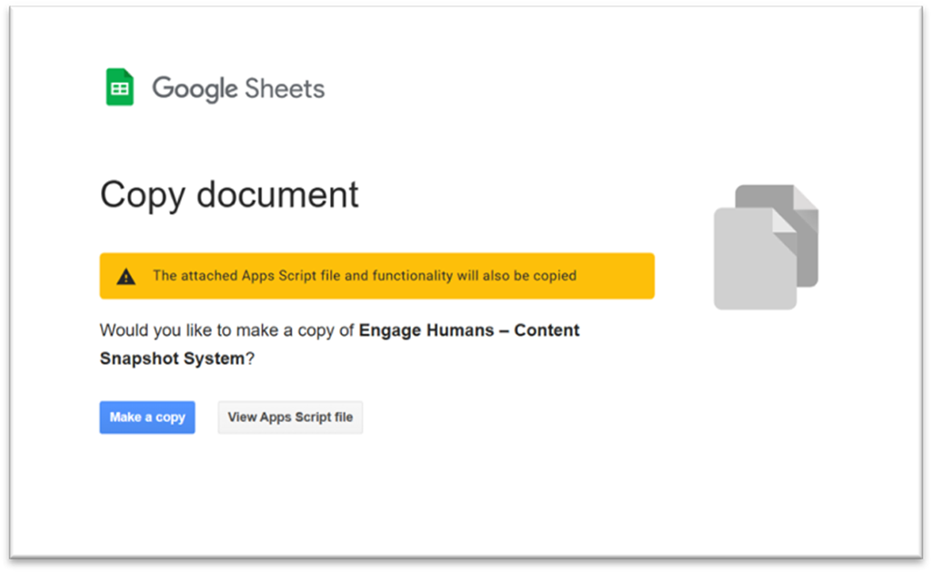This screenshot has height=573, width=932.
Task: Click the green Google Sheets icon
Action: coord(120,87)
